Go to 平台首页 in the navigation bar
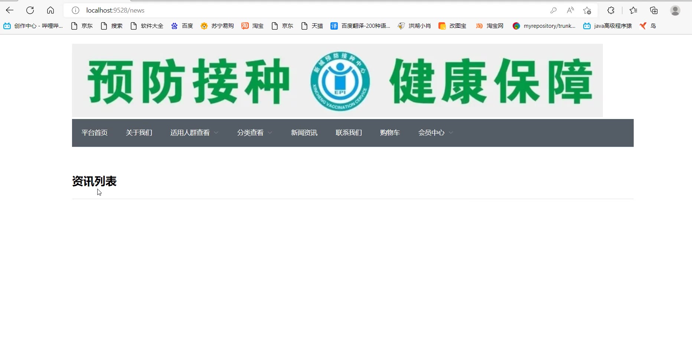The width and height of the screenshot is (692, 347). [95, 133]
